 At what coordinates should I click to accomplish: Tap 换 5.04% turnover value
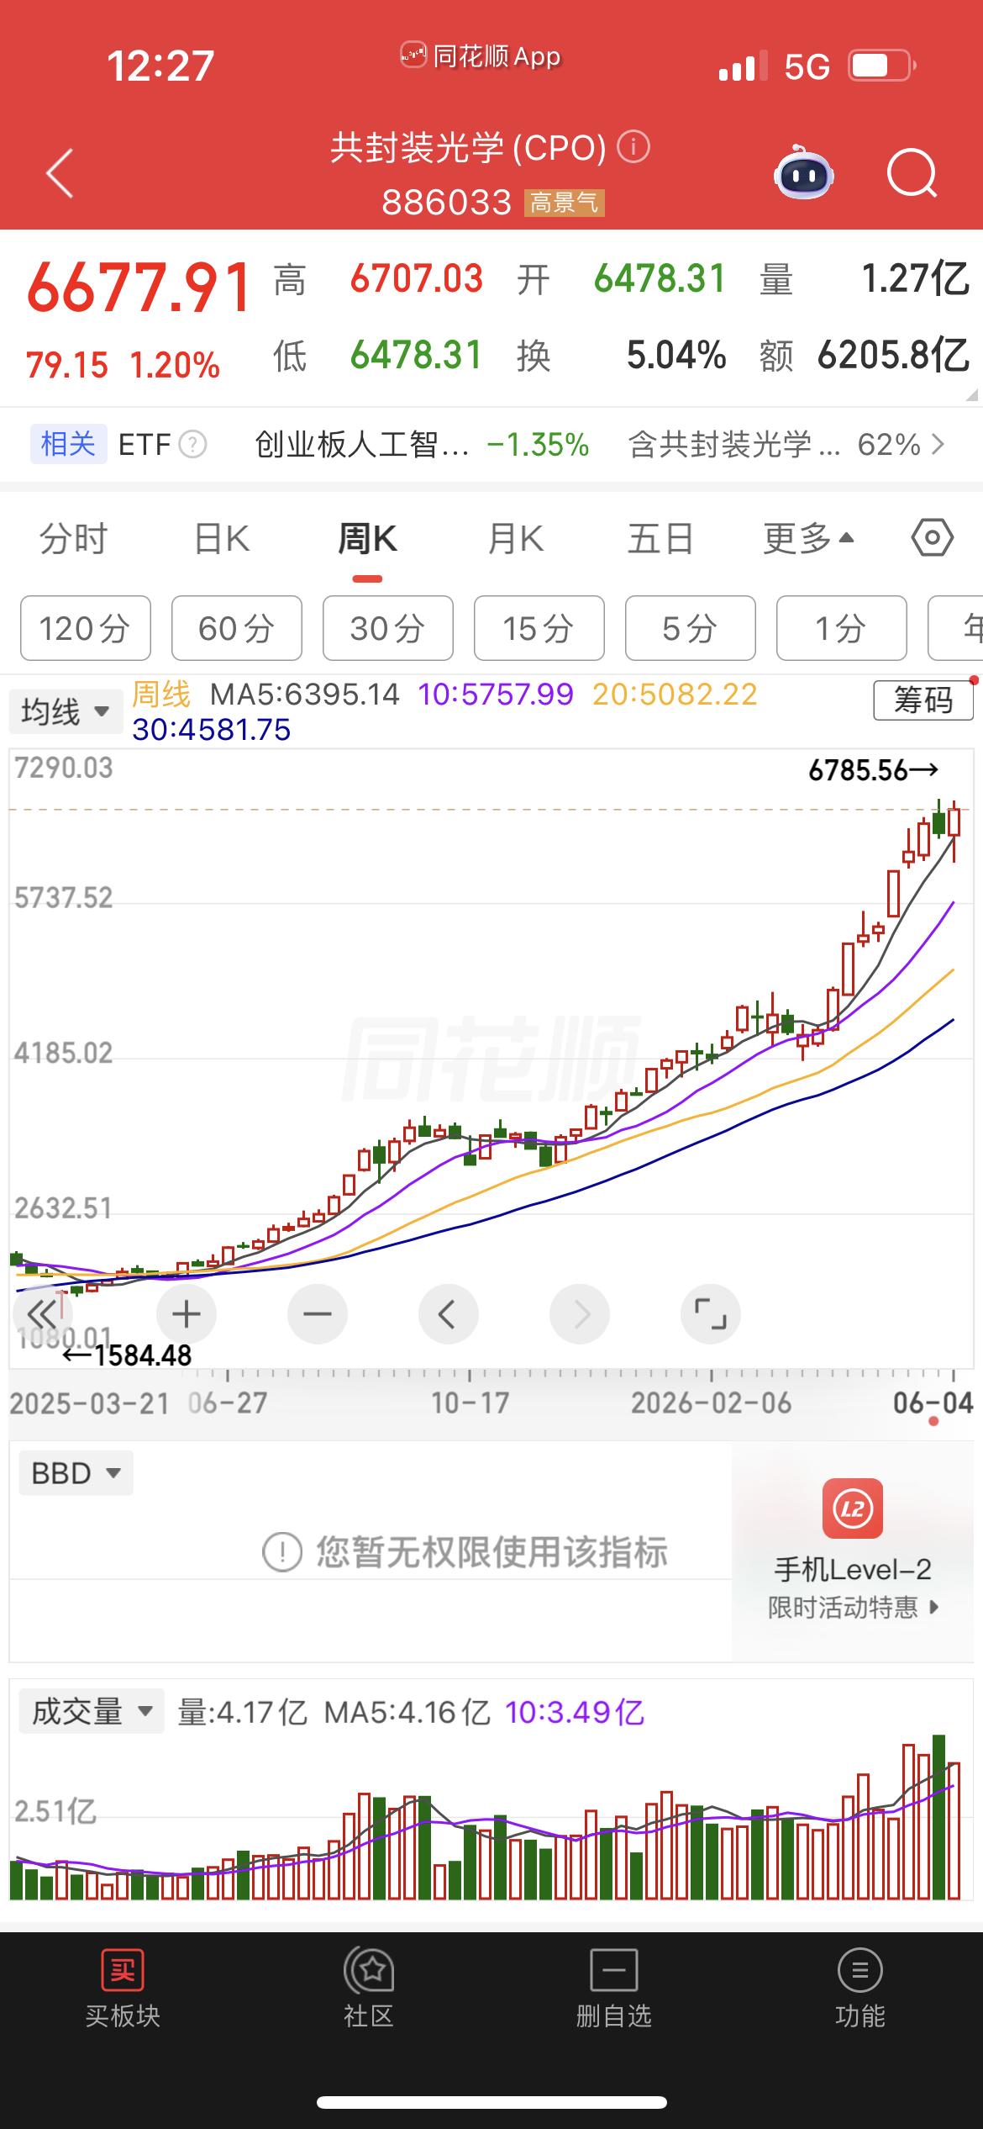coord(622,356)
